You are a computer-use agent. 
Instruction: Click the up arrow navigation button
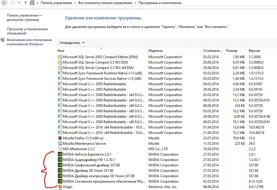pos(26,3)
